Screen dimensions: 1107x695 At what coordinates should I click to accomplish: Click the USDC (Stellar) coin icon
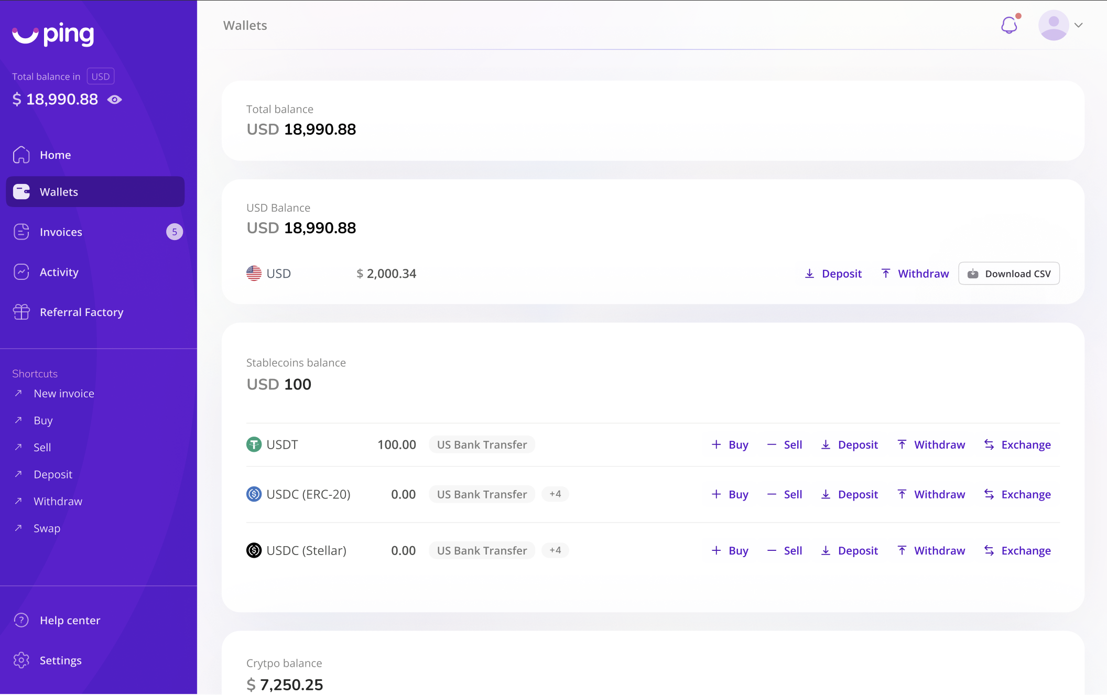pyautogui.click(x=254, y=550)
